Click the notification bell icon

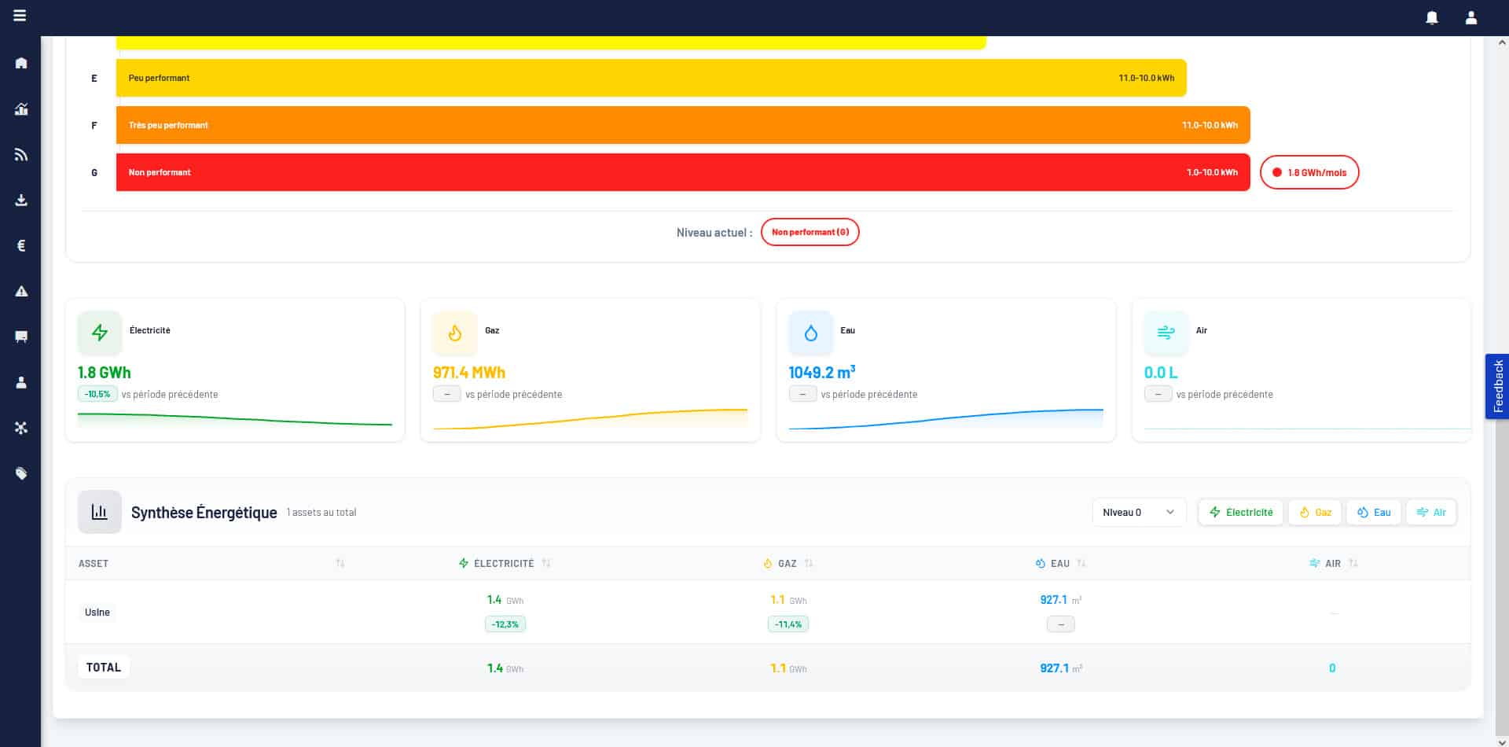tap(1432, 17)
